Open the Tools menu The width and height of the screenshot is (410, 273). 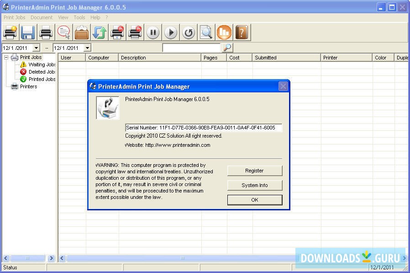pos(79,17)
